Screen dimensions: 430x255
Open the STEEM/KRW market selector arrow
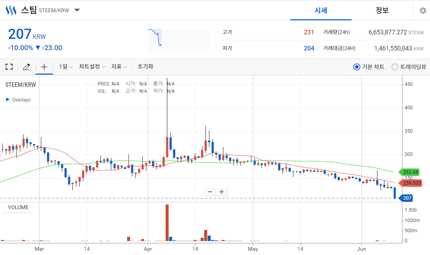point(77,10)
